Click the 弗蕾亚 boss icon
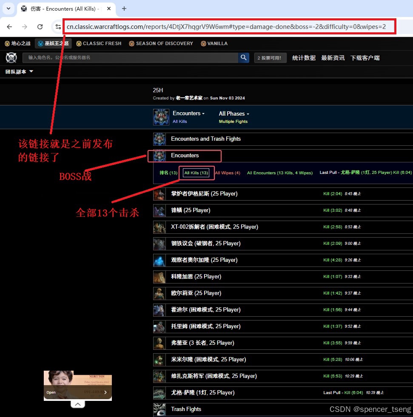413x417 pixels. tap(160, 343)
